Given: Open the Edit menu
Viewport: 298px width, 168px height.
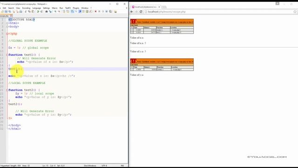Looking at the screenshot, I should click(4, 8).
